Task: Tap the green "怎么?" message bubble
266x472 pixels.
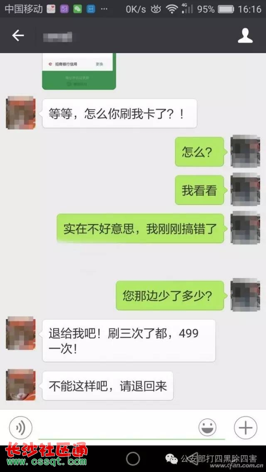Action: pos(199,152)
